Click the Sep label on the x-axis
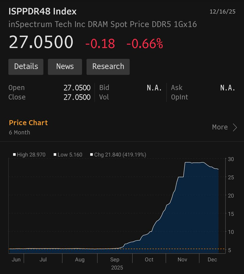 coord(115,260)
